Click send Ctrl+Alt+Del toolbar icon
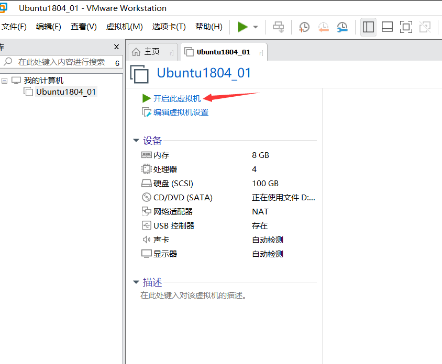Screen dimensions: 442x364 (278, 27)
